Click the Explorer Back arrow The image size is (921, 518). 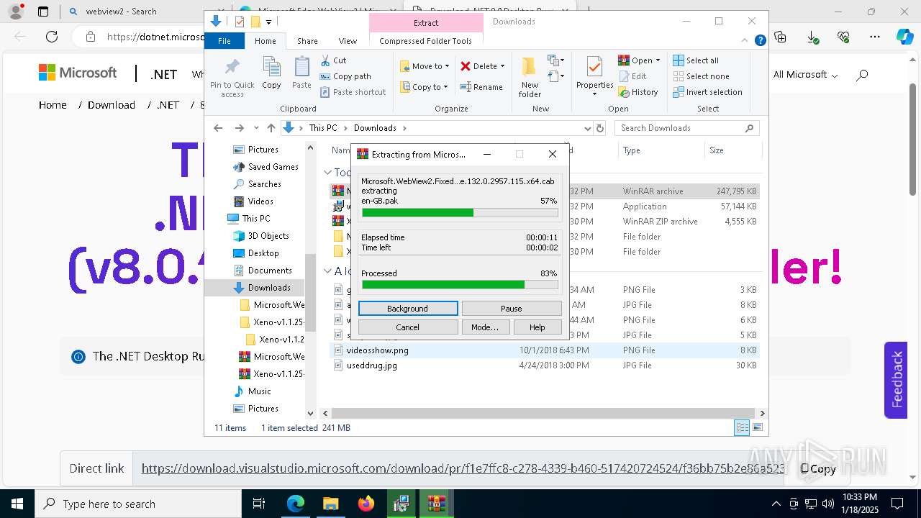coord(218,128)
